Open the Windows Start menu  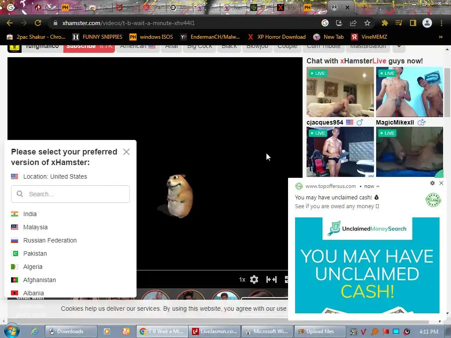[x=11, y=331]
